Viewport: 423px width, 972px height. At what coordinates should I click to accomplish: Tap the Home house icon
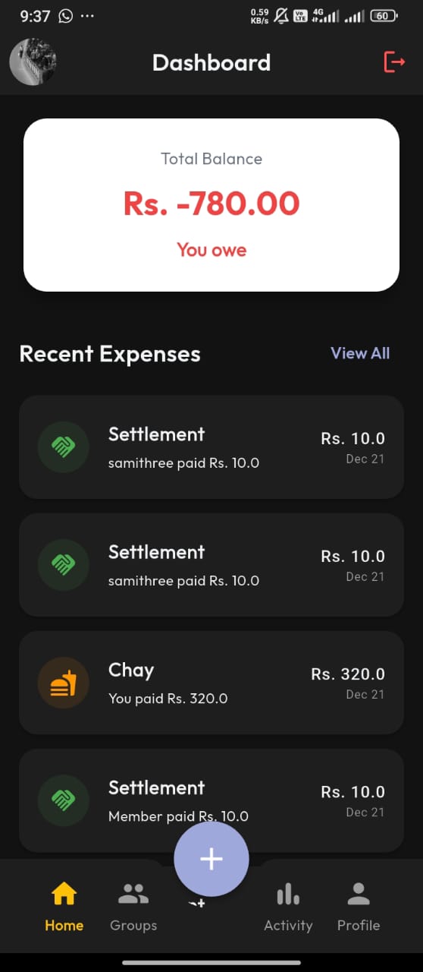tap(64, 895)
